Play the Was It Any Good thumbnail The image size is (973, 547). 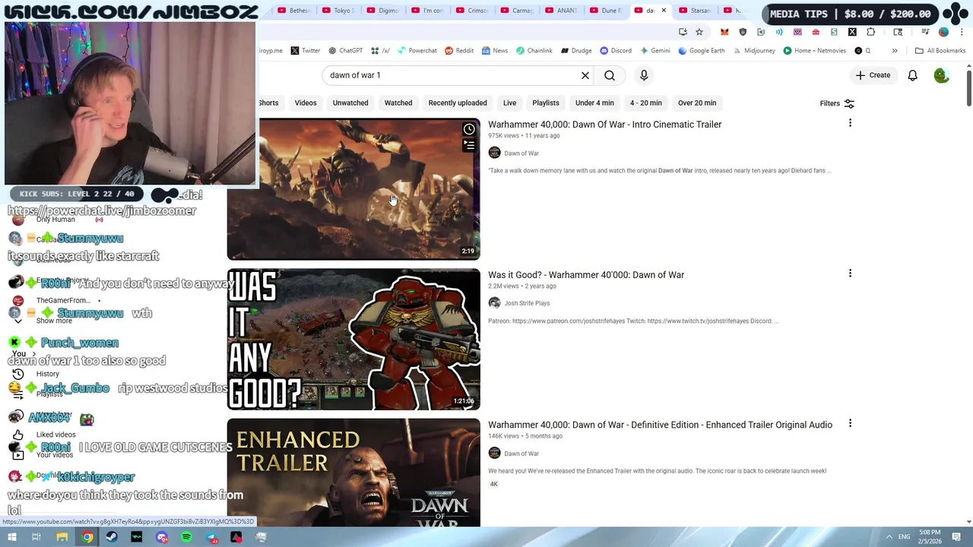click(353, 339)
